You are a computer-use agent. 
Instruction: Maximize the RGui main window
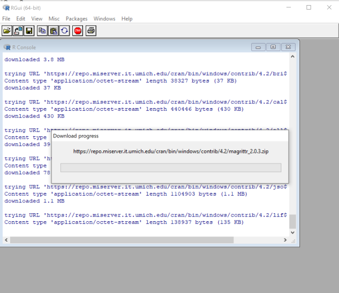point(308,7)
